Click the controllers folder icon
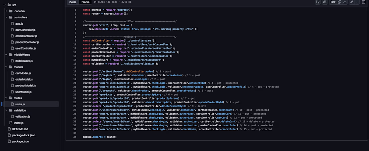 click(x=11, y=17)
